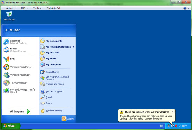Click the Virtual PC help icon
The width and height of the screenshot is (192, 130).
pos(185,8)
